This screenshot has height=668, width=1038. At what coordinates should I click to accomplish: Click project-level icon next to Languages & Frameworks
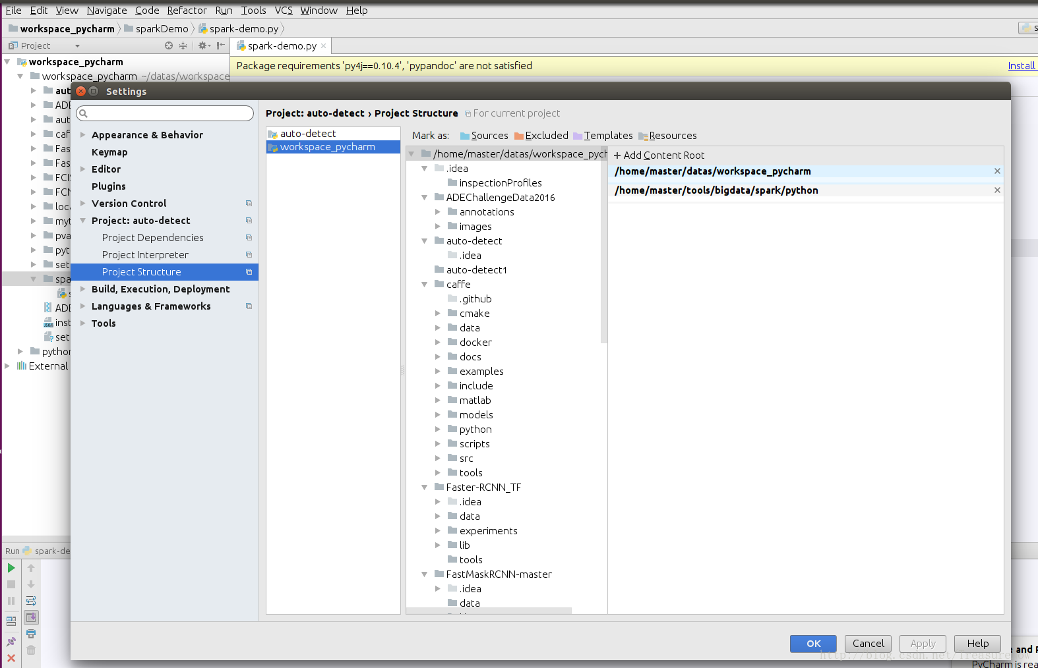tap(249, 306)
